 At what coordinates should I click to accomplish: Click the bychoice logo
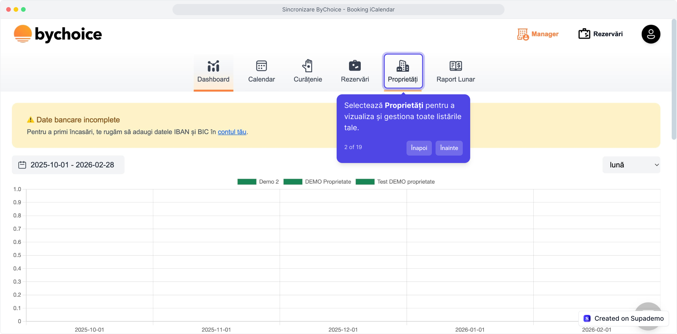[x=58, y=34]
